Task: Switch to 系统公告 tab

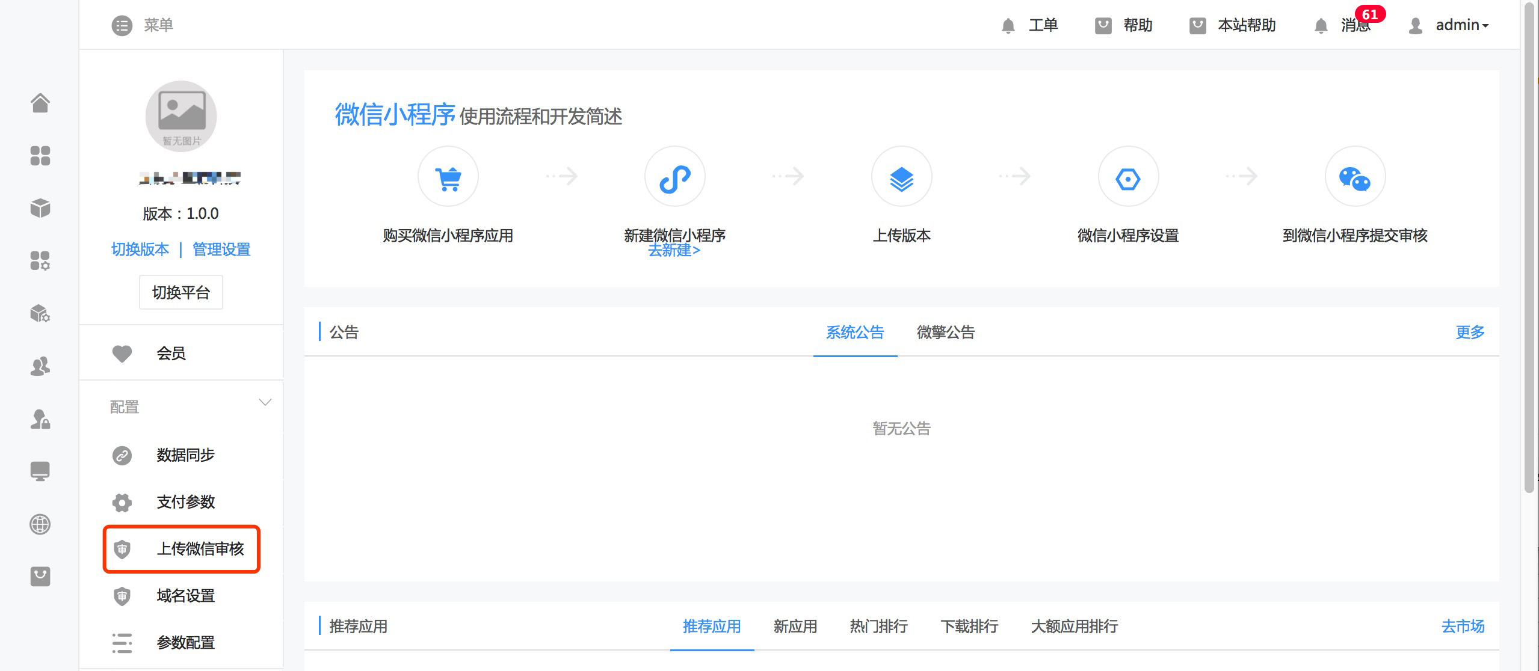Action: [855, 332]
